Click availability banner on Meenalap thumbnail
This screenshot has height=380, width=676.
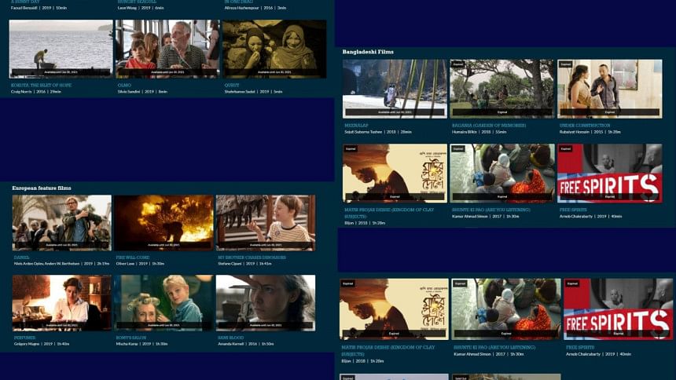(395, 112)
